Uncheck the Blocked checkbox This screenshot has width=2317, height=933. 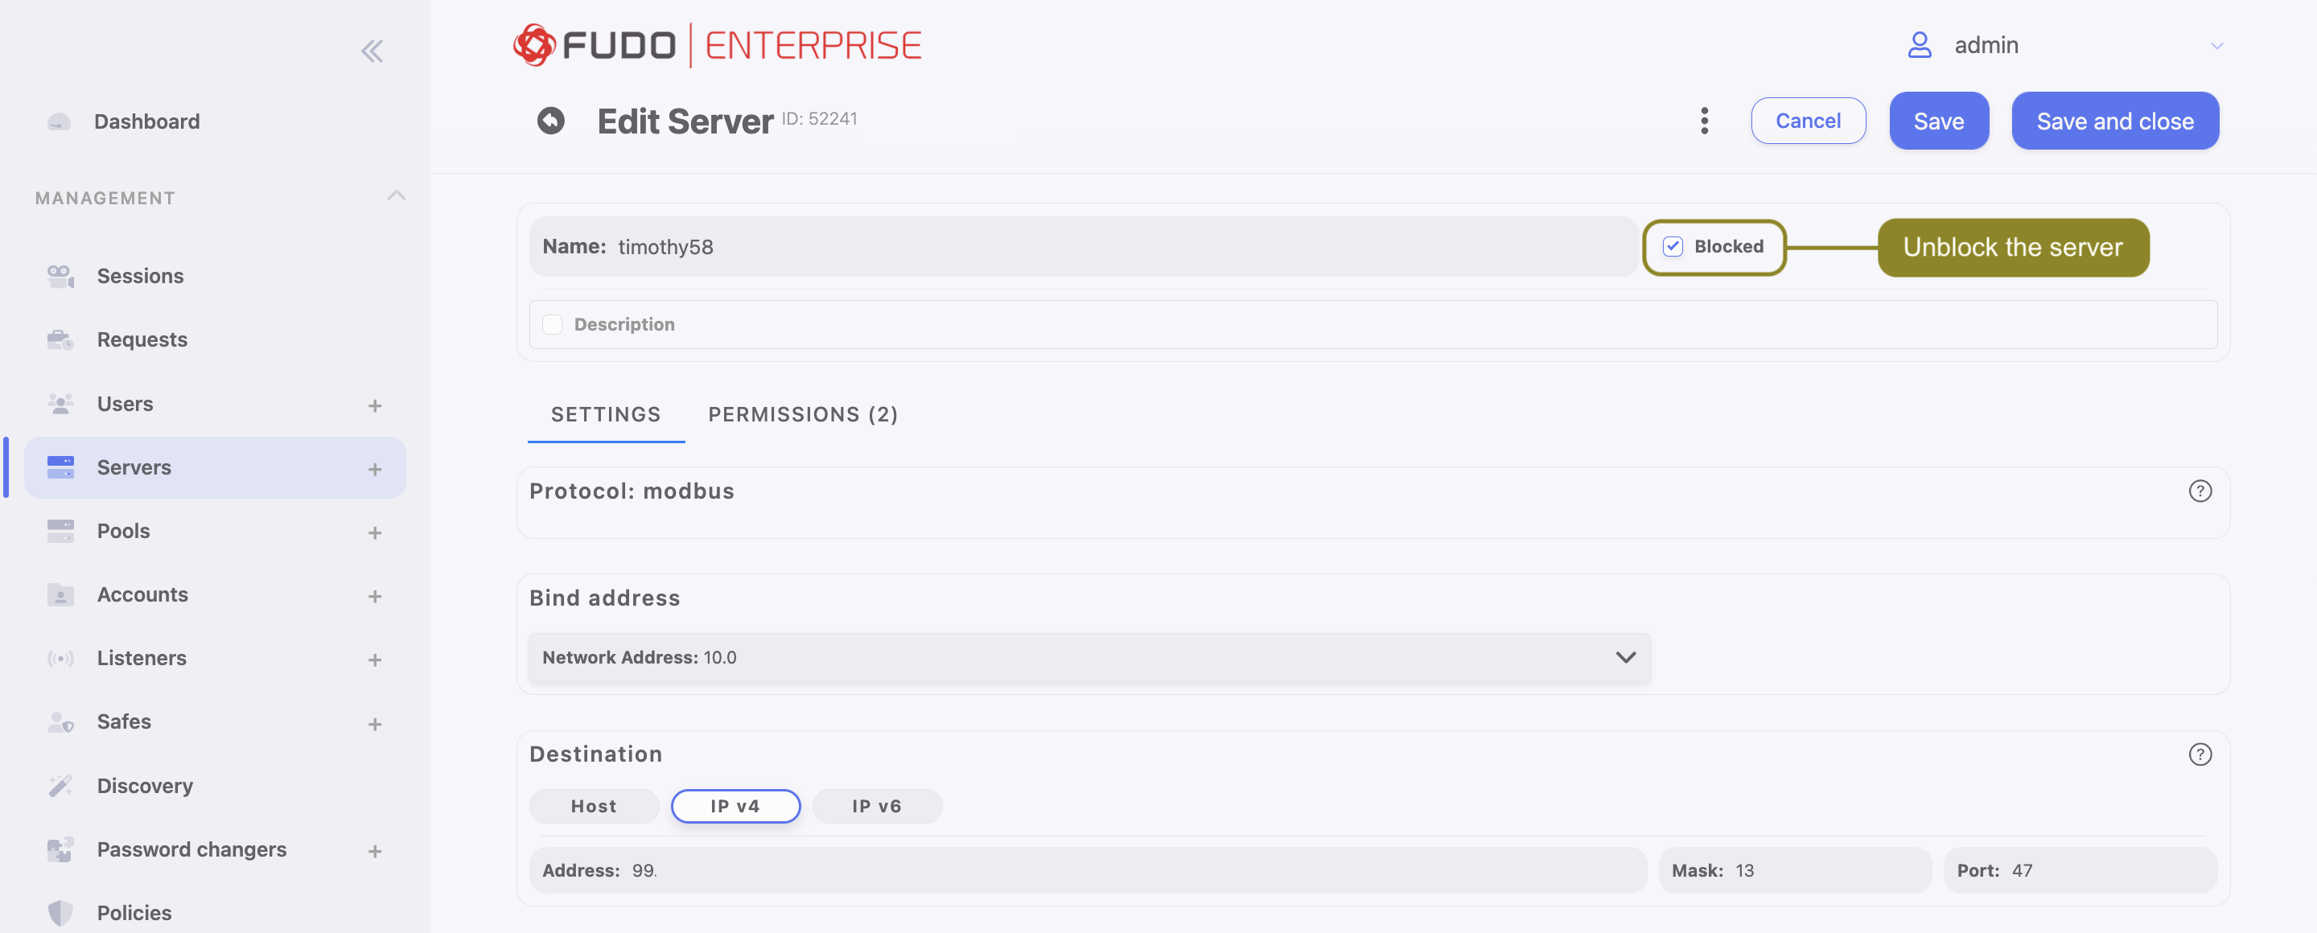1672,246
